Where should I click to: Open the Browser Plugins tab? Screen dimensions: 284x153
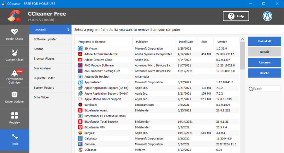[50, 59]
